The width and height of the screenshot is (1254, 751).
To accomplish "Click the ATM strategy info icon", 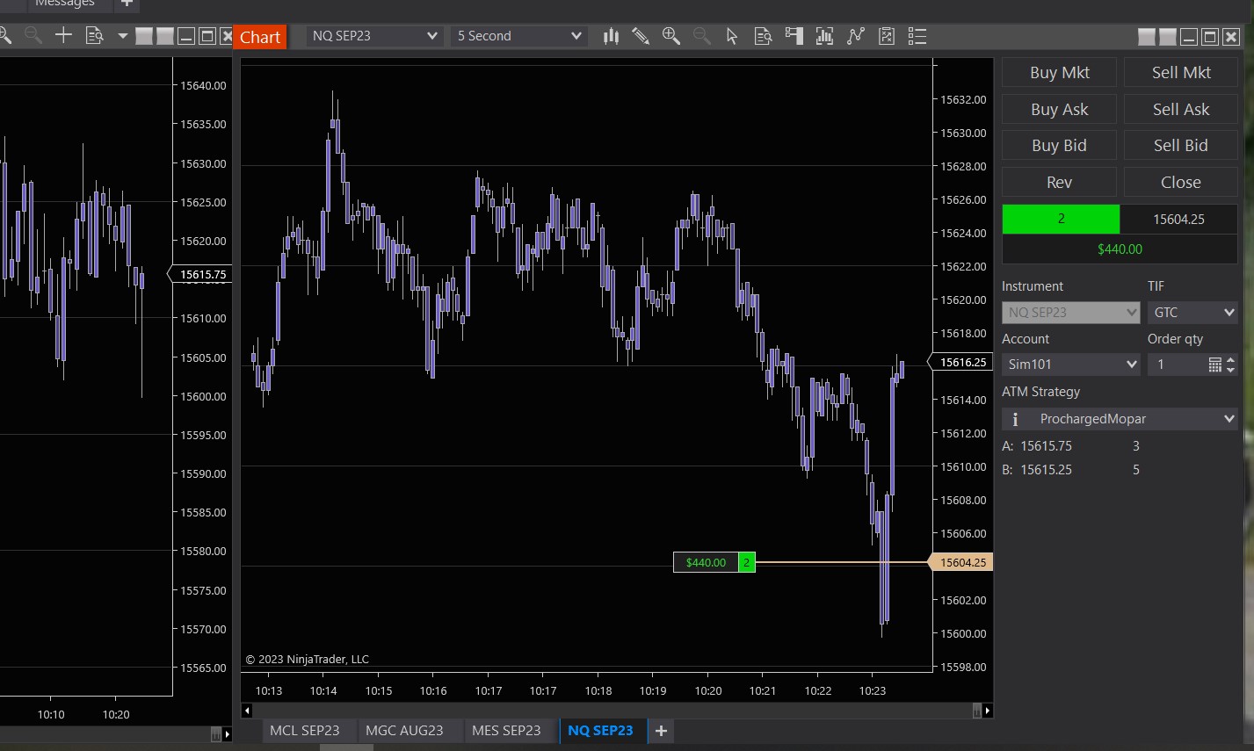I will 1015,419.
